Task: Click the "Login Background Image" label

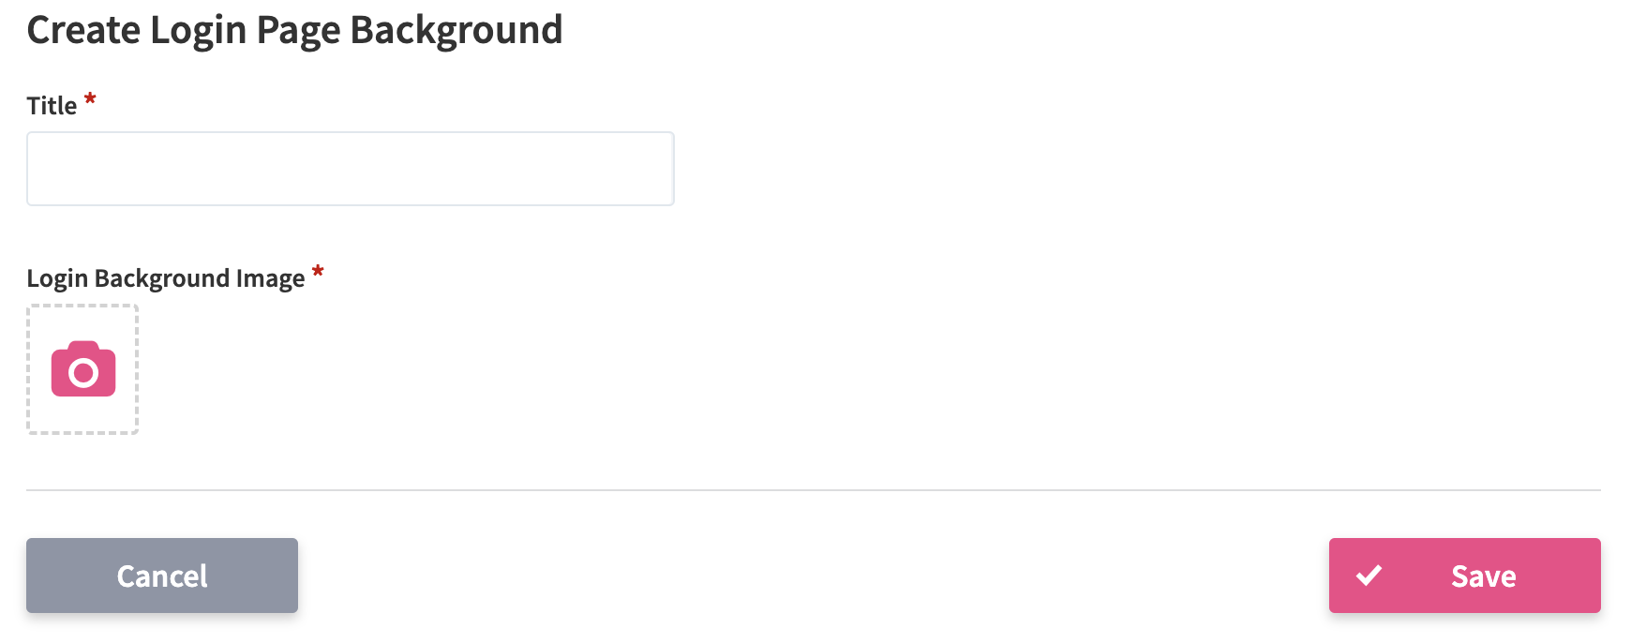Action: (165, 278)
